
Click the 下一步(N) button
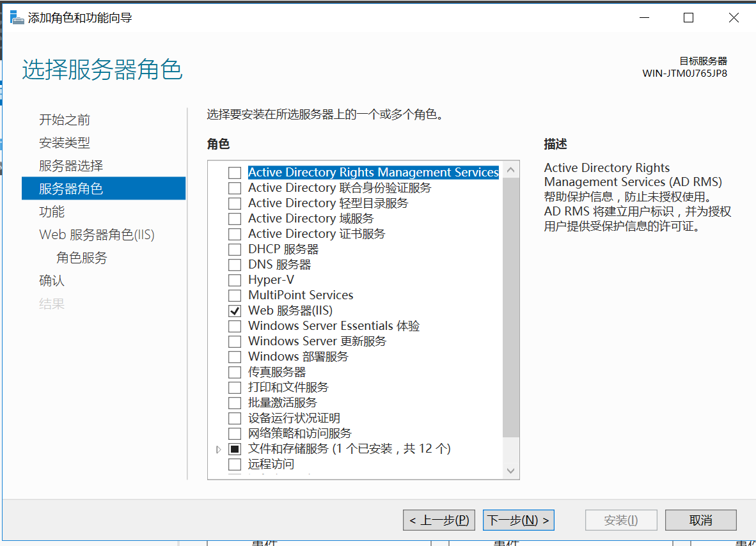[518, 520]
